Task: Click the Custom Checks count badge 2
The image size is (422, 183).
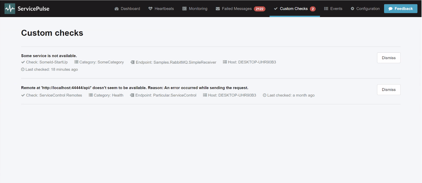Action: coord(313,9)
